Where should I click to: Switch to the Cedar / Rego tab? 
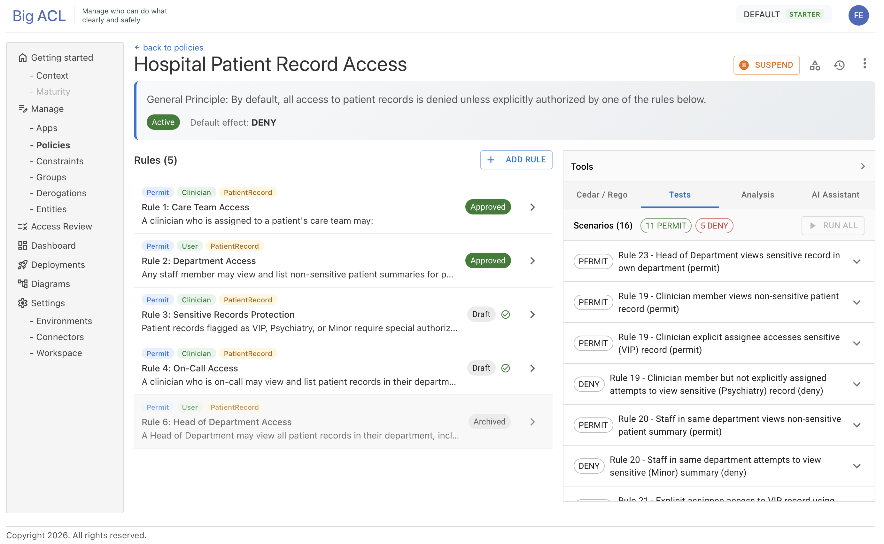[x=602, y=195]
